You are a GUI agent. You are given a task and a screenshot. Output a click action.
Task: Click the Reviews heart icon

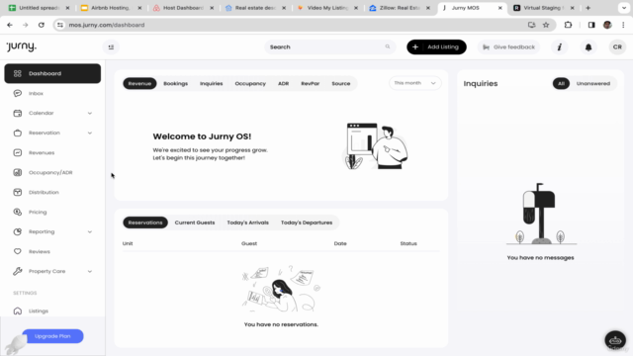pyautogui.click(x=18, y=251)
